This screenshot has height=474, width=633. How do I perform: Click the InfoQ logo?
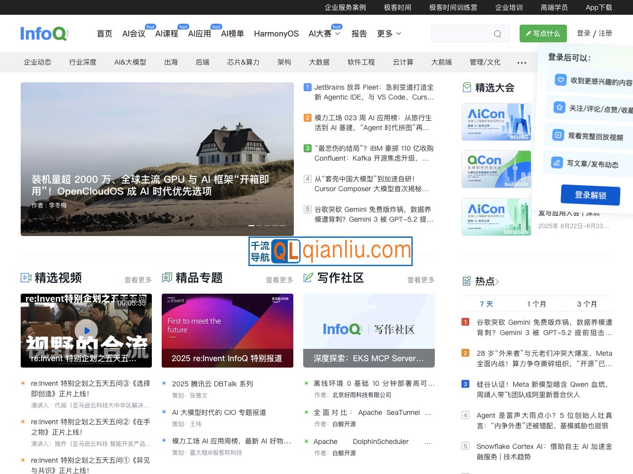[44, 34]
